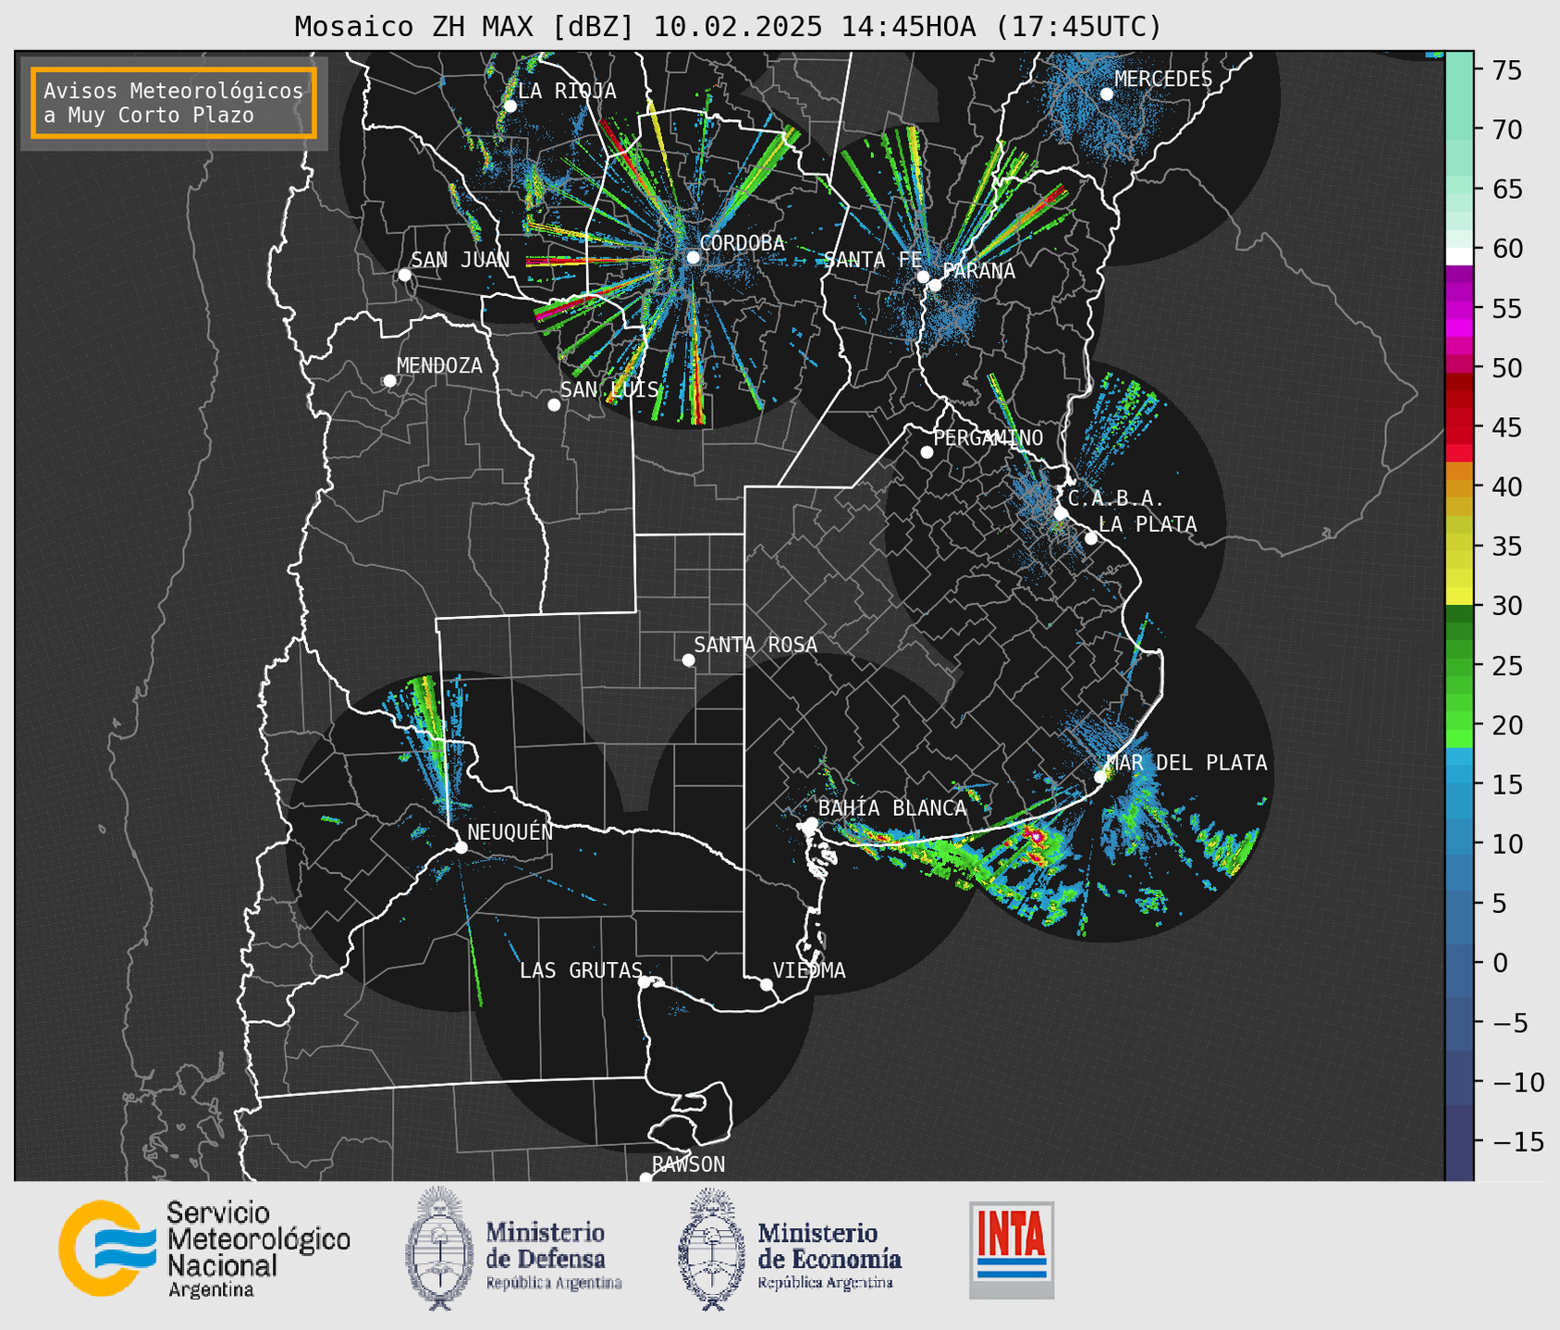Image resolution: width=1560 pixels, height=1330 pixels.
Task: Click the Avisos Meteorológicos a Muy Corto Plazo button
Action: 174,103
